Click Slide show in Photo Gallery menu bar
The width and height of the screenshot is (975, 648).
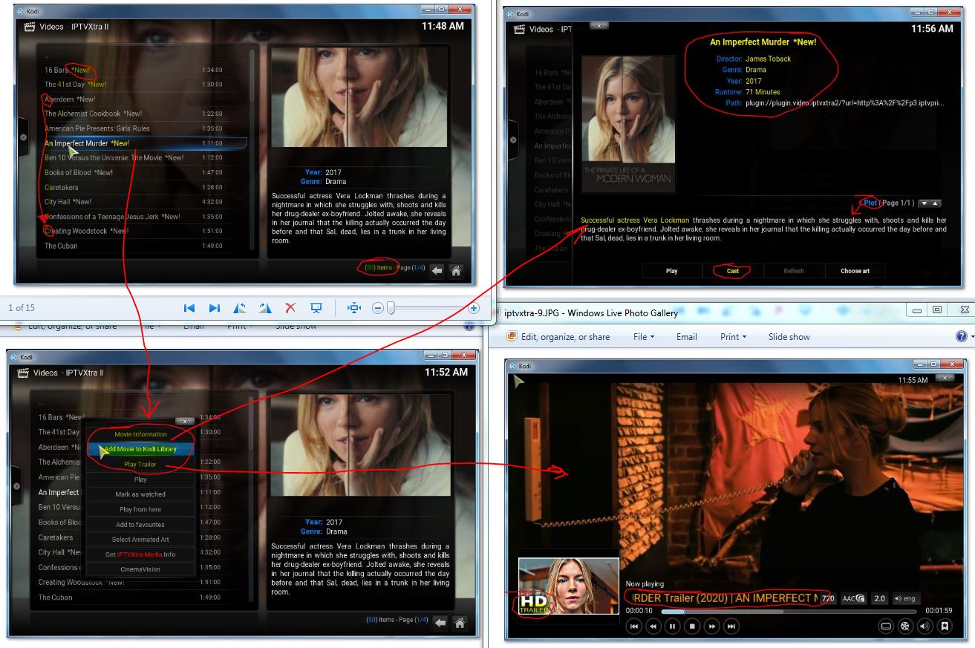(x=789, y=337)
